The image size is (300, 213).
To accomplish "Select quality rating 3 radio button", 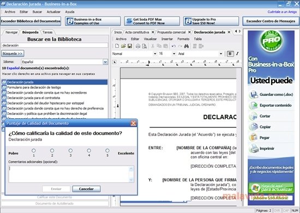I will pyautogui.click(x=70, y=150).
